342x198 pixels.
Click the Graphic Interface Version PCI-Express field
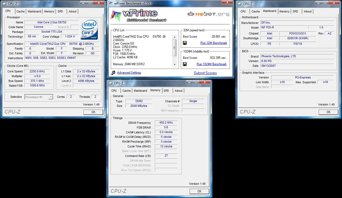click(x=302, y=78)
